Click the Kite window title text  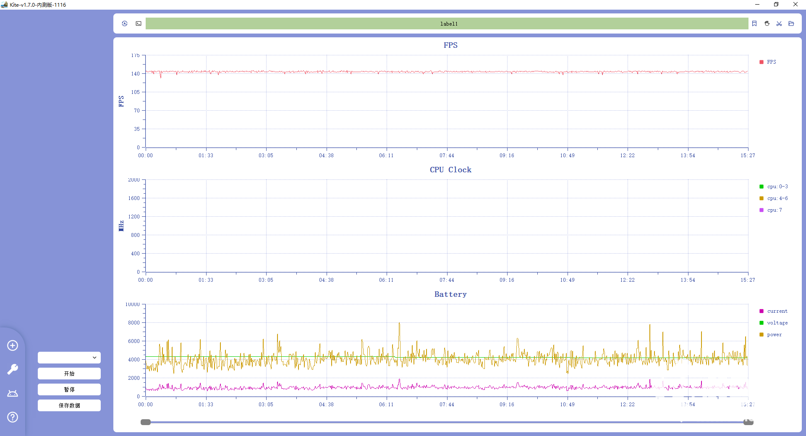click(x=38, y=5)
